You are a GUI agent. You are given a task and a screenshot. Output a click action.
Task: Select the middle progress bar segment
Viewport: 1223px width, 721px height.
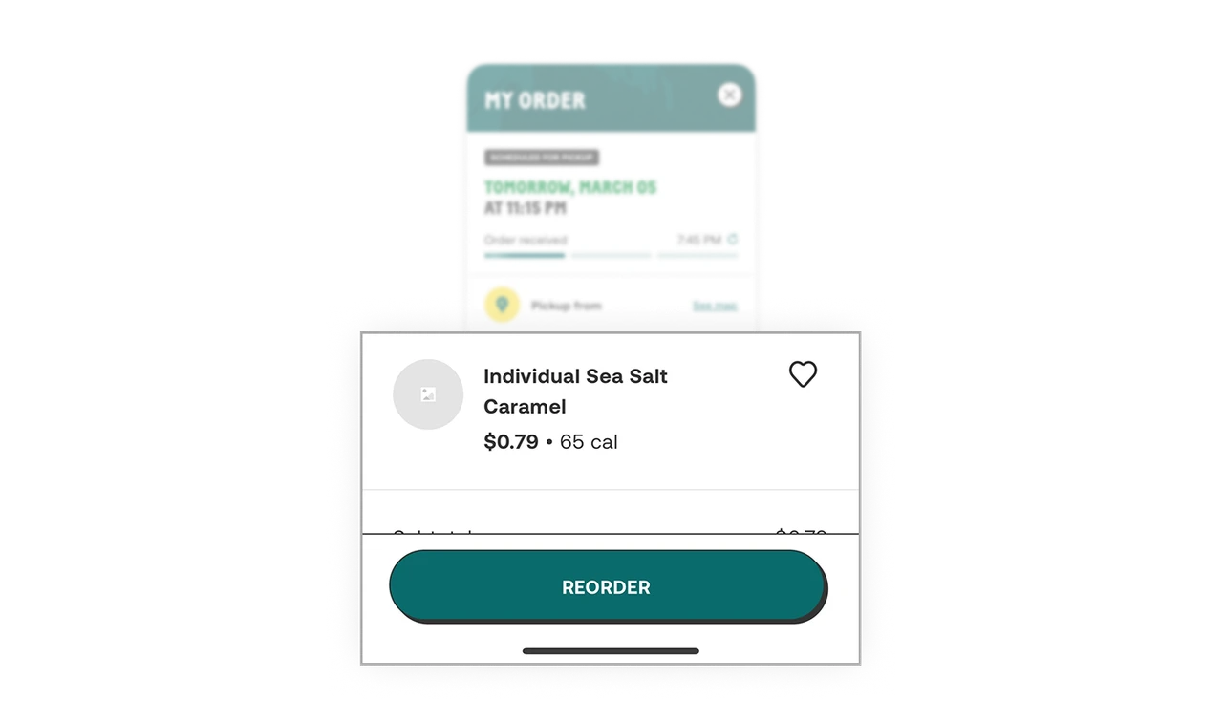(611, 256)
